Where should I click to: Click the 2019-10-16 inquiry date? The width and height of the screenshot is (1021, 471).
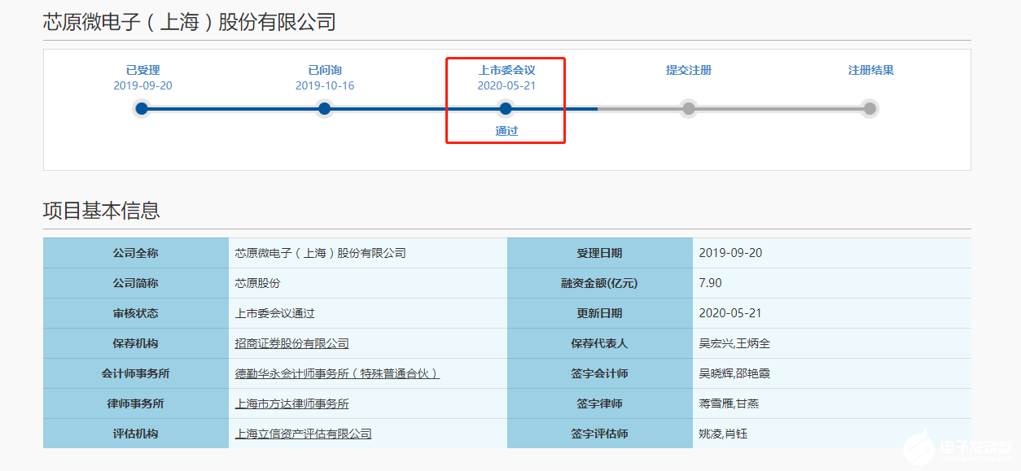click(325, 85)
